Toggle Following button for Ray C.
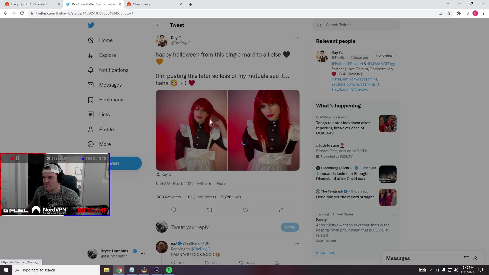Image resolution: width=489 pixels, height=275 pixels. (384, 55)
